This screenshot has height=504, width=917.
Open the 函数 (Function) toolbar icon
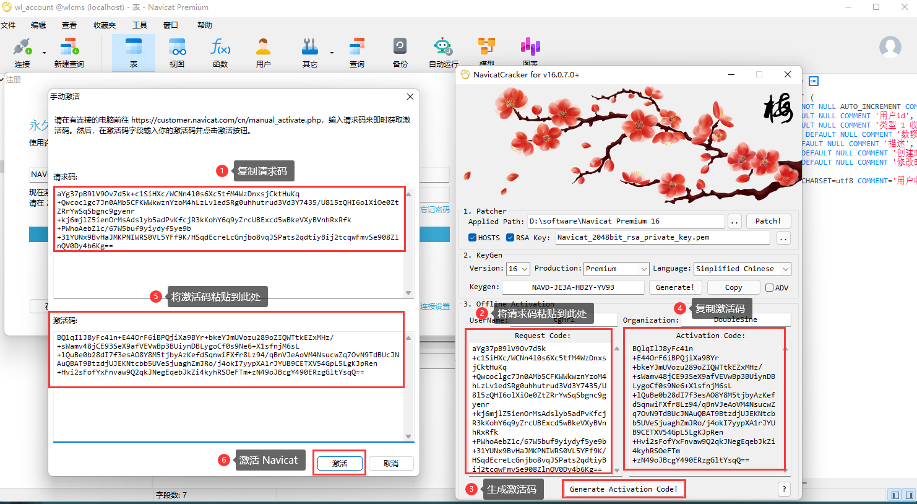click(x=220, y=48)
